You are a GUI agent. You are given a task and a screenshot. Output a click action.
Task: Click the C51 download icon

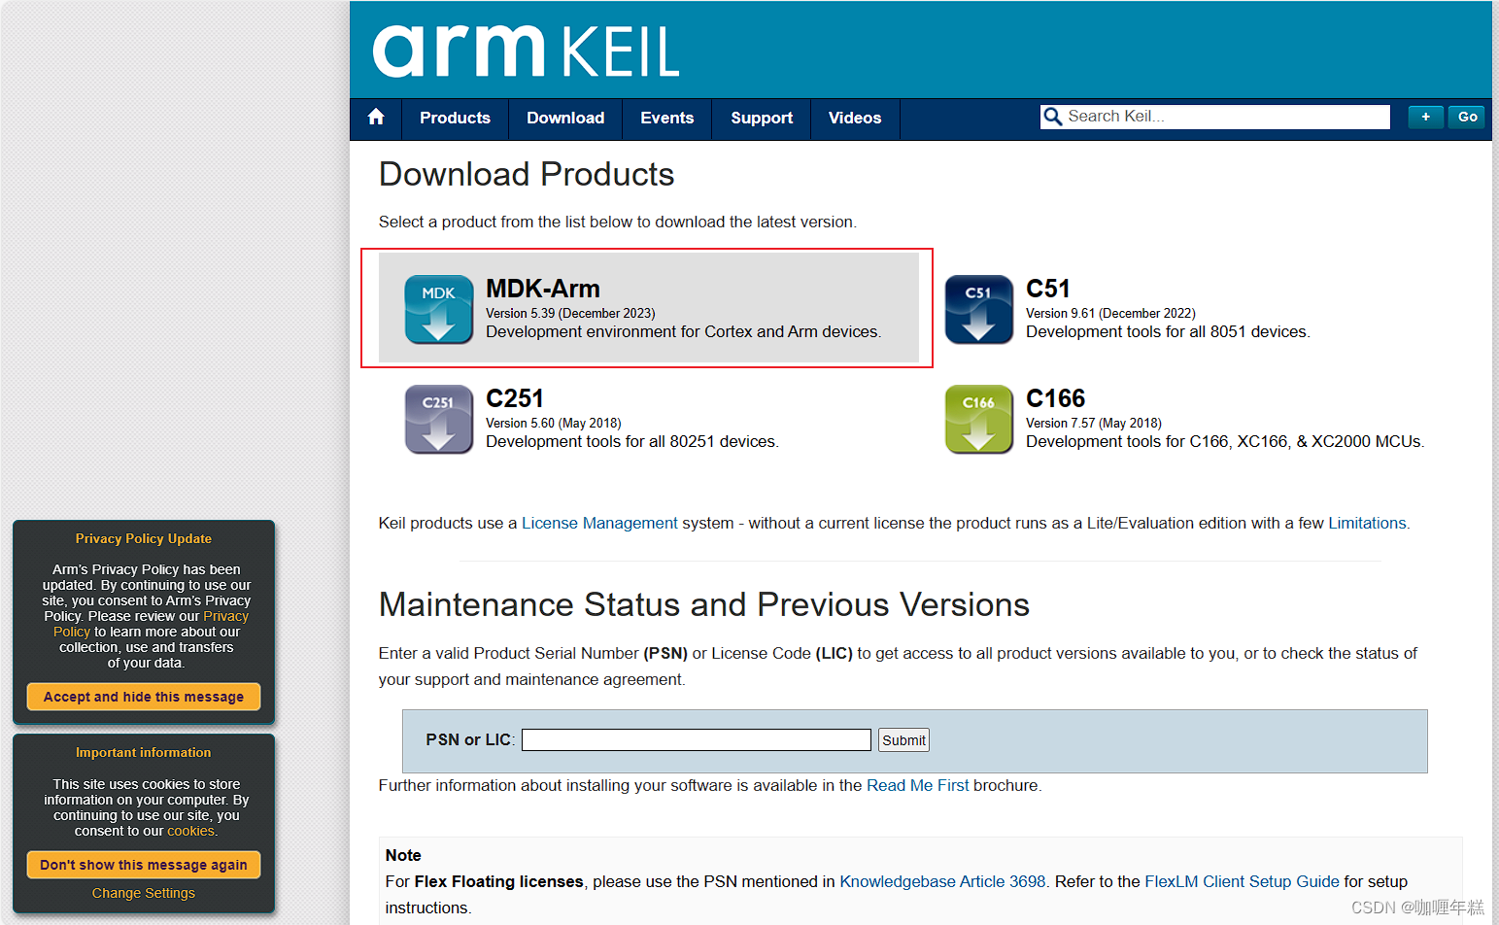coord(978,310)
